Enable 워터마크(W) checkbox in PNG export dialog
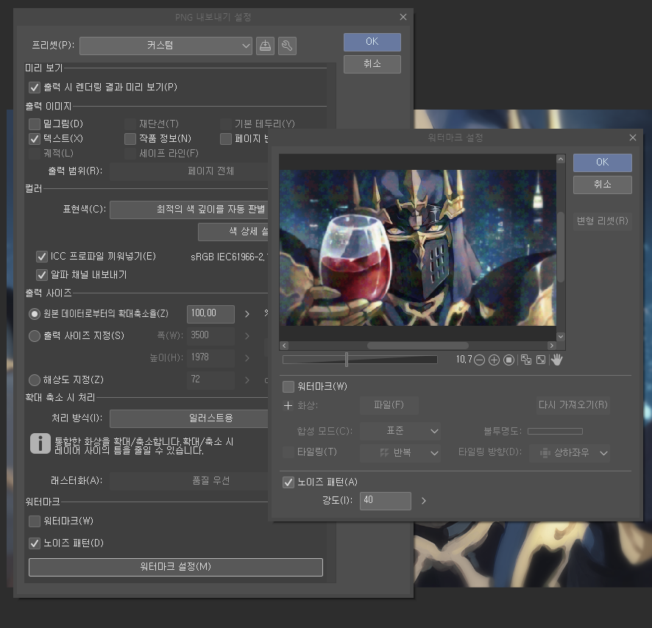This screenshot has height=628, width=652. [35, 521]
